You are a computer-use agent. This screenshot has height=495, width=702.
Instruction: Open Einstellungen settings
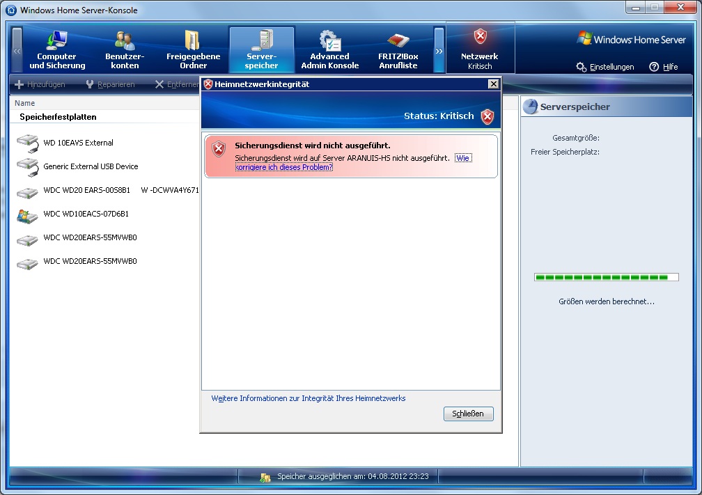click(605, 67)
